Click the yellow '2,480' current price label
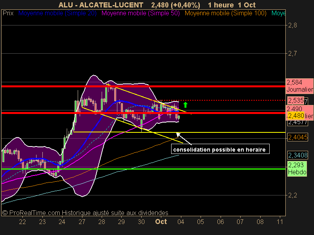The height and width of the screenshot is (235, 314). tap(296, 116)
